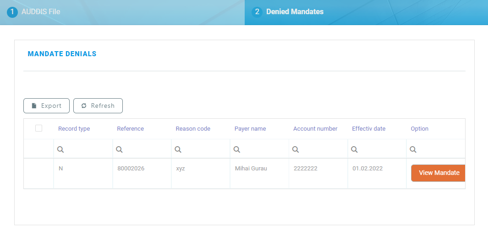Click search icon under Account number column
The image size is (488, 238).
coord(296,149)
